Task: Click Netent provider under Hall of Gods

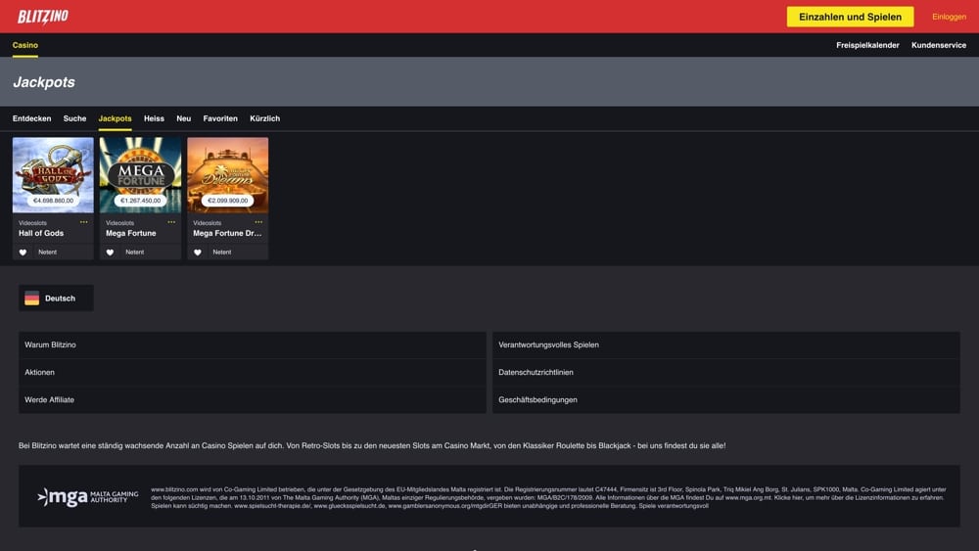Action: tap(47, 253)
